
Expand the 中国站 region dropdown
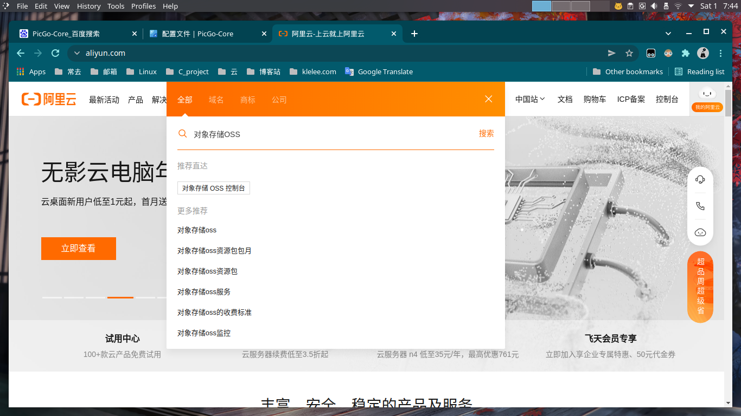click(x=530, y=99)
